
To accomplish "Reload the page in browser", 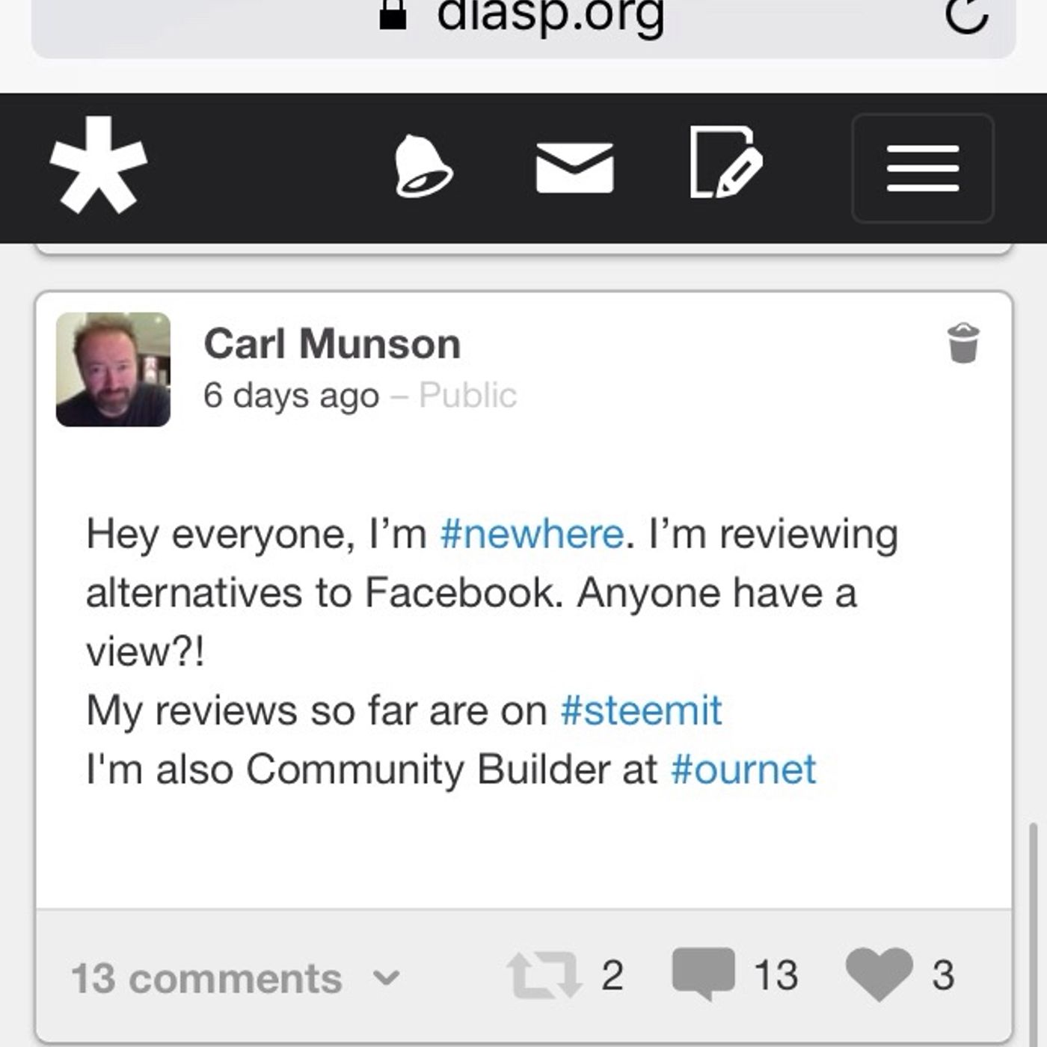I will point(966,15).
